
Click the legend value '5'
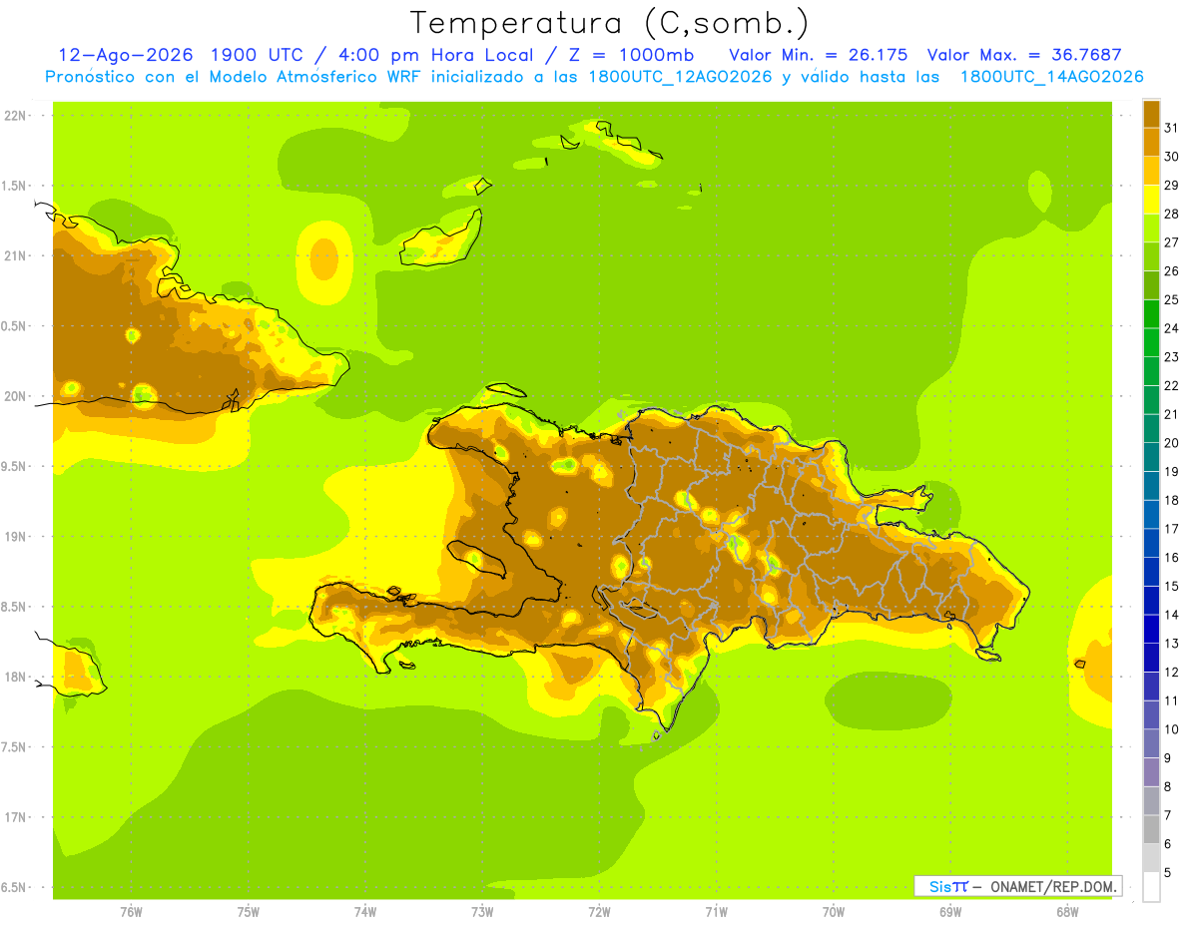click(x=1168, y=873)
